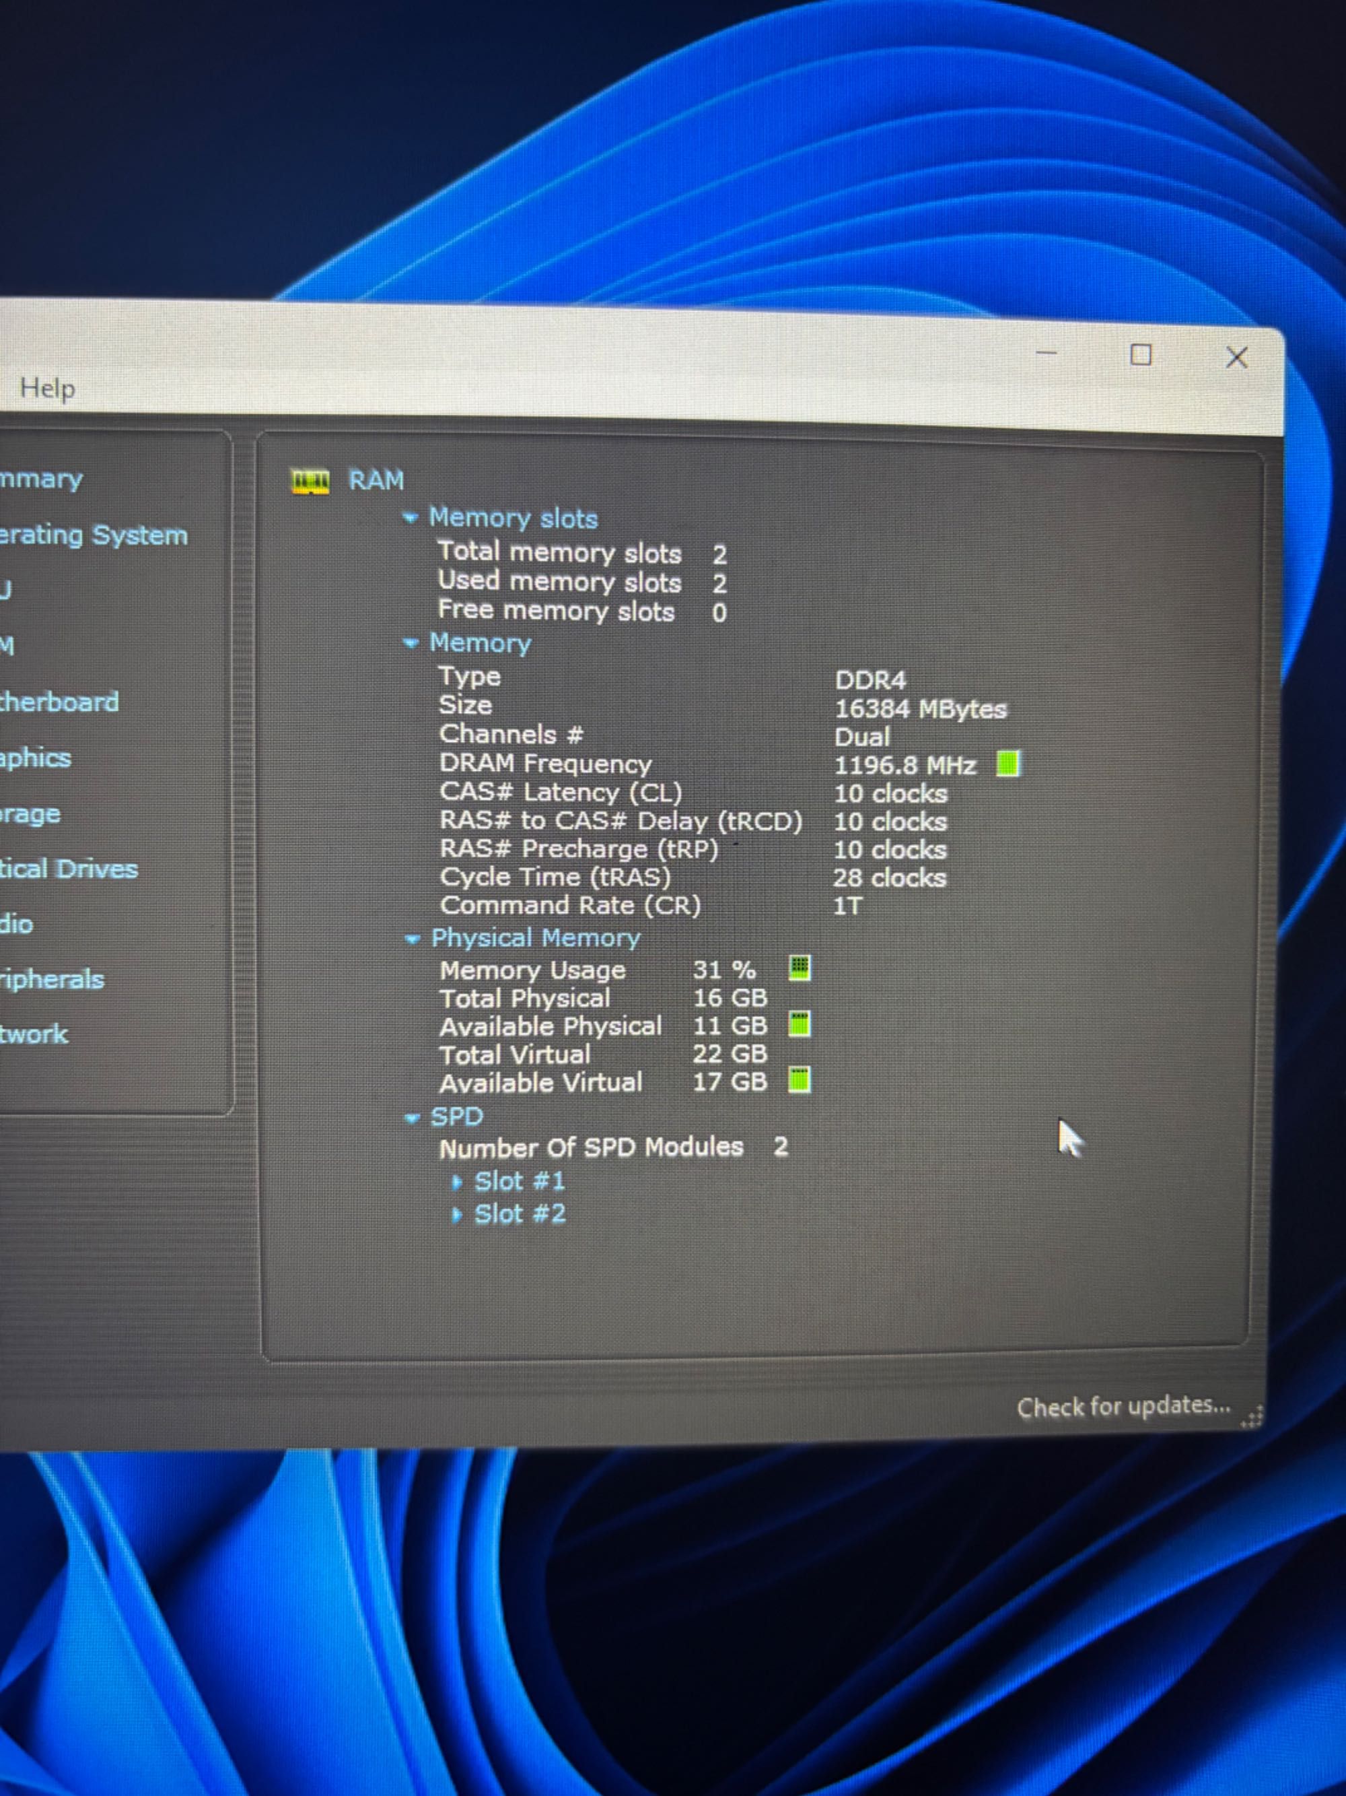Click the Available Virtual graph icon
1346x1796 pixels.
point(799,1081)
